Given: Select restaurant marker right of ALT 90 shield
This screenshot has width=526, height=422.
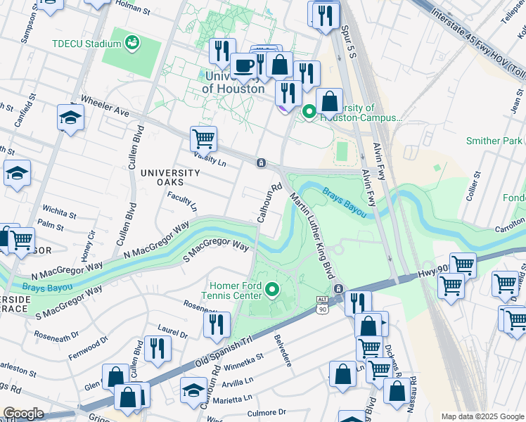Looking at the screenshot, I should (x=358, y=304).
